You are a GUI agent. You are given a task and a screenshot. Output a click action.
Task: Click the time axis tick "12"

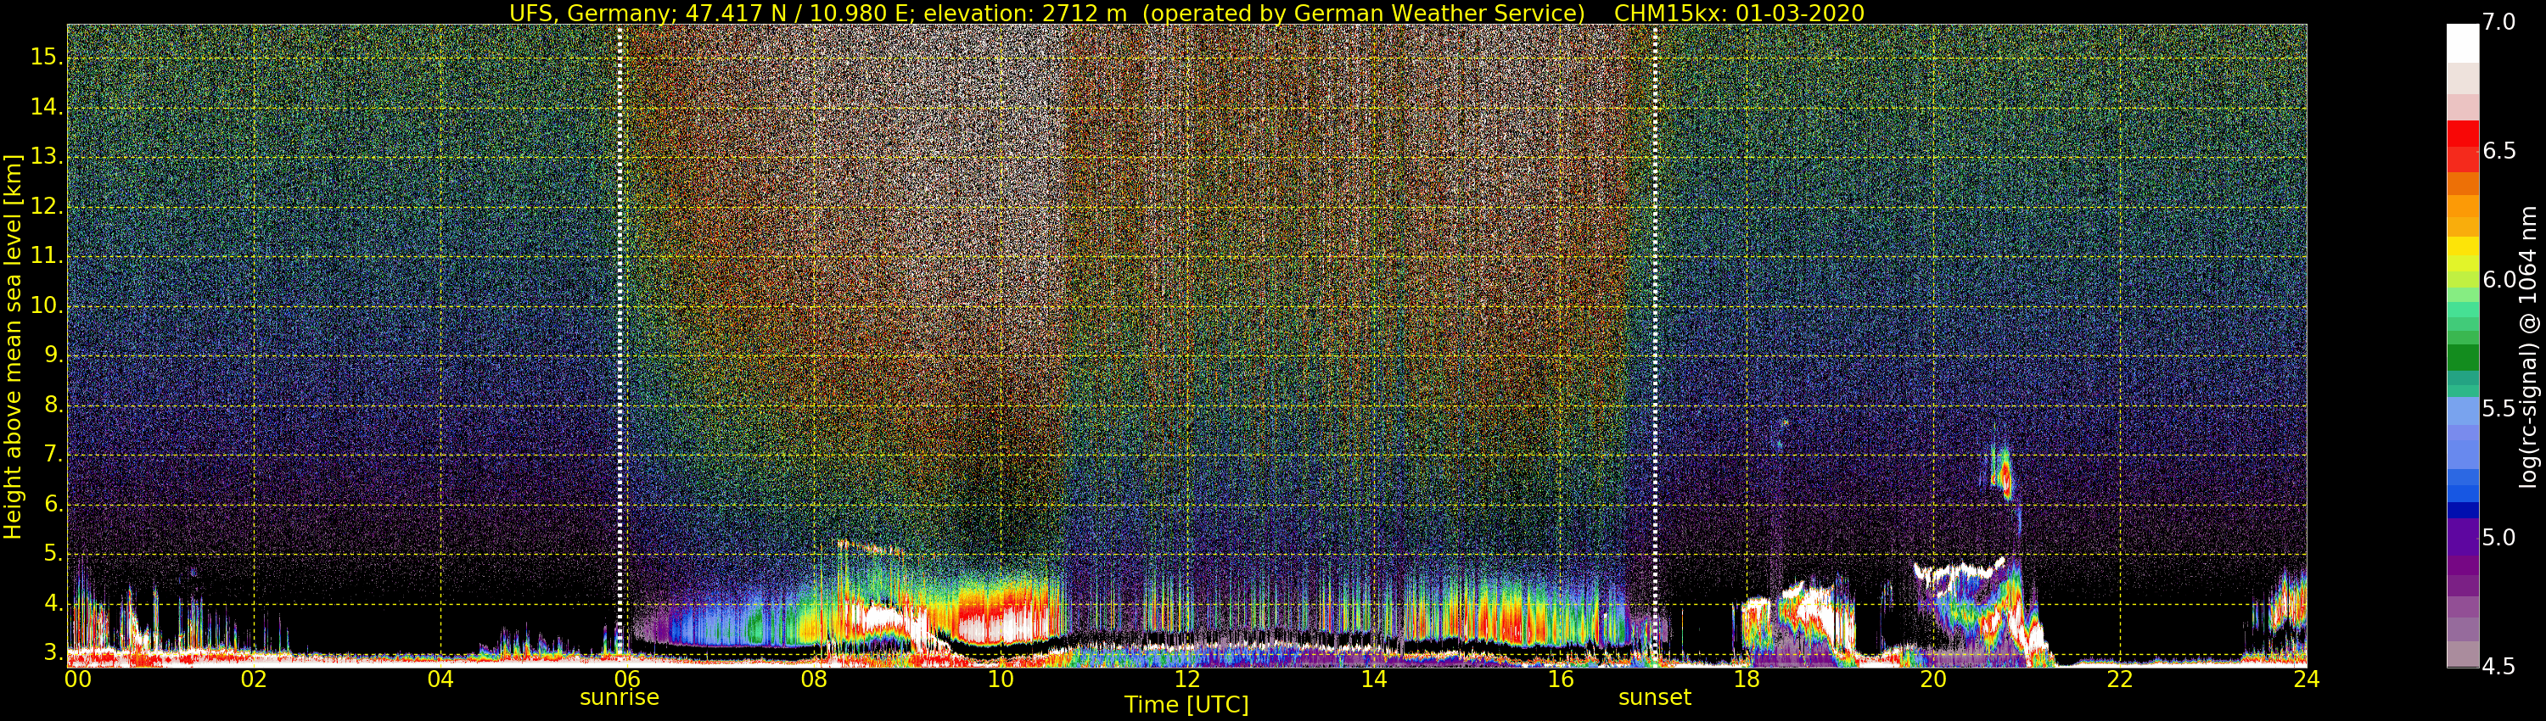click(x=1187, y=679)
